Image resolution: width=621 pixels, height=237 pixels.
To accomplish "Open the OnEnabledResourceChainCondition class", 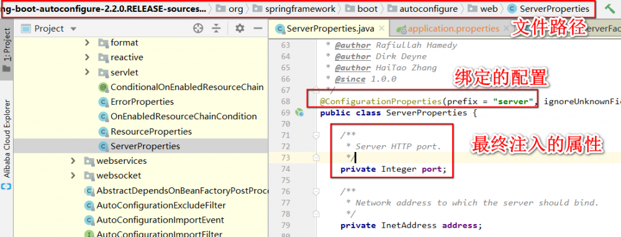I will [178, 116].
